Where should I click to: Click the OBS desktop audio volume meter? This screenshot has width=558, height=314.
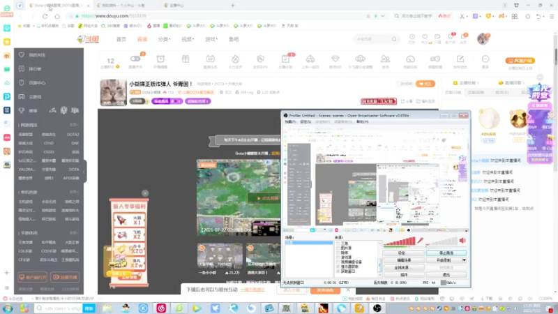[x=442, y=241]
